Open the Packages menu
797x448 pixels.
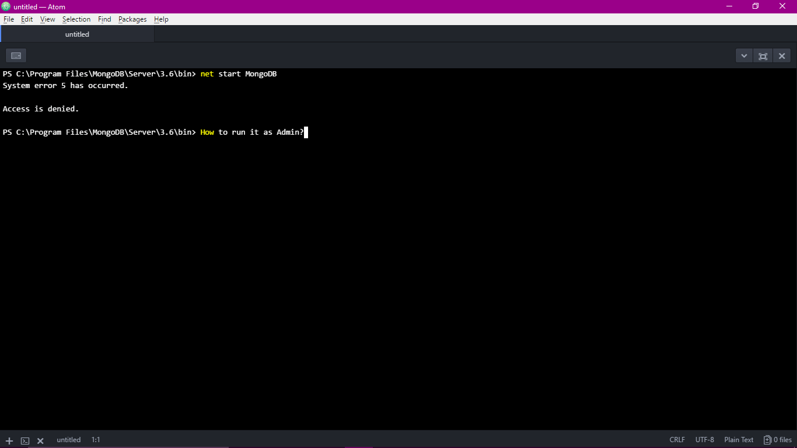click(132, 19)
